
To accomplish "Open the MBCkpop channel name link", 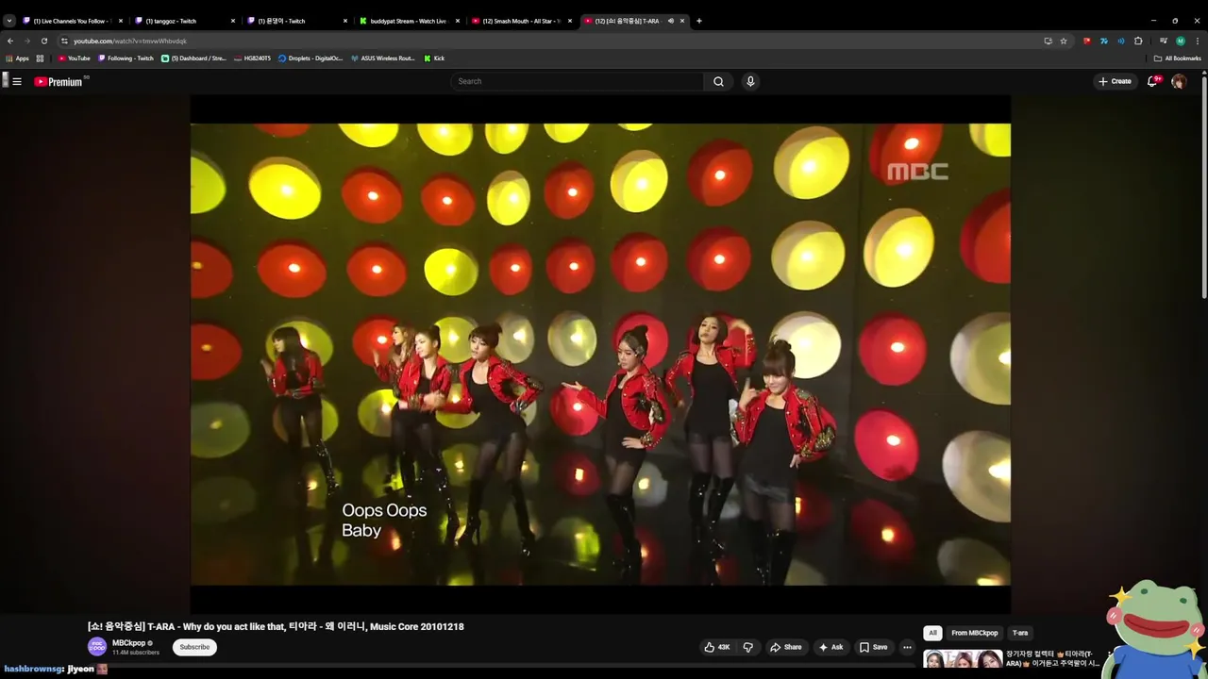I will pyautogui.click(x=129, y=643).
